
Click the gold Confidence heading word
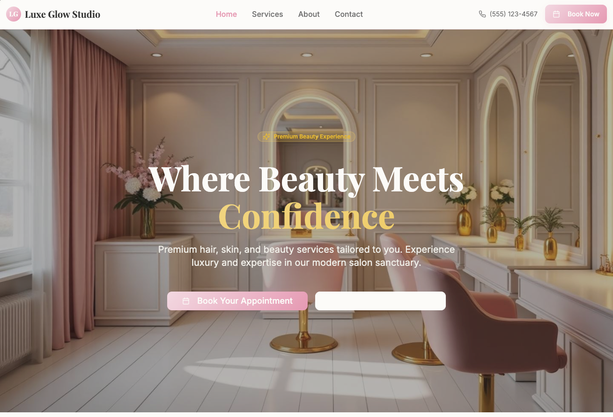tap(306, 216)
